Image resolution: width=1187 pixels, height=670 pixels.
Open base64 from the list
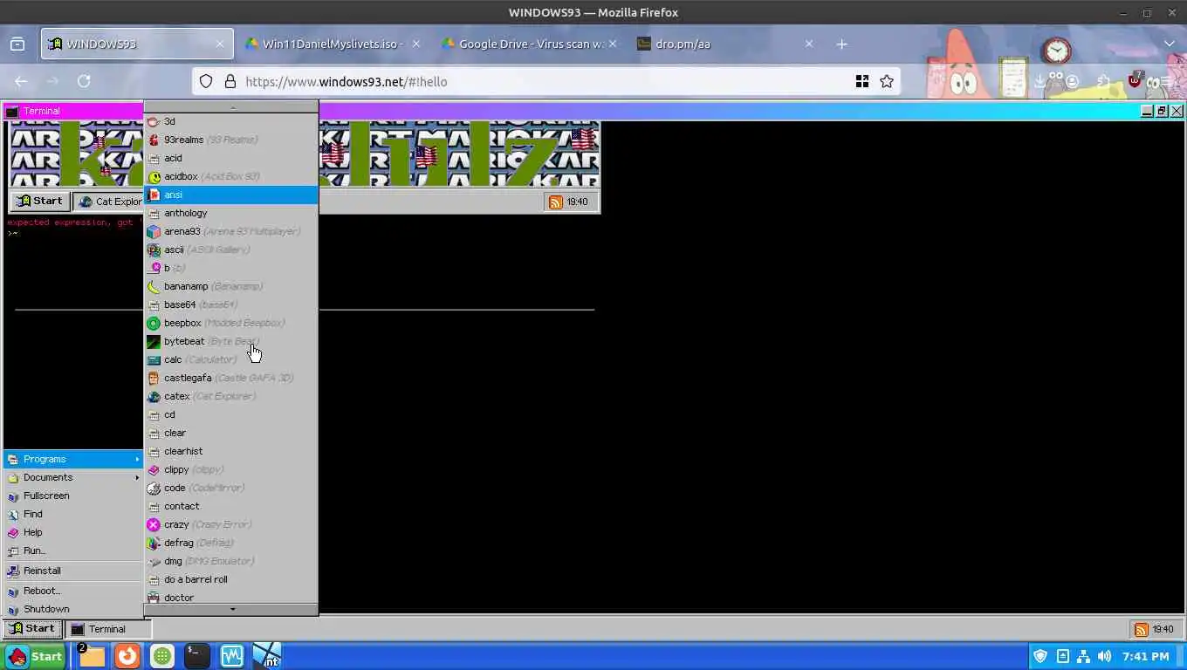pyautogui.click(x=230, y=304)
